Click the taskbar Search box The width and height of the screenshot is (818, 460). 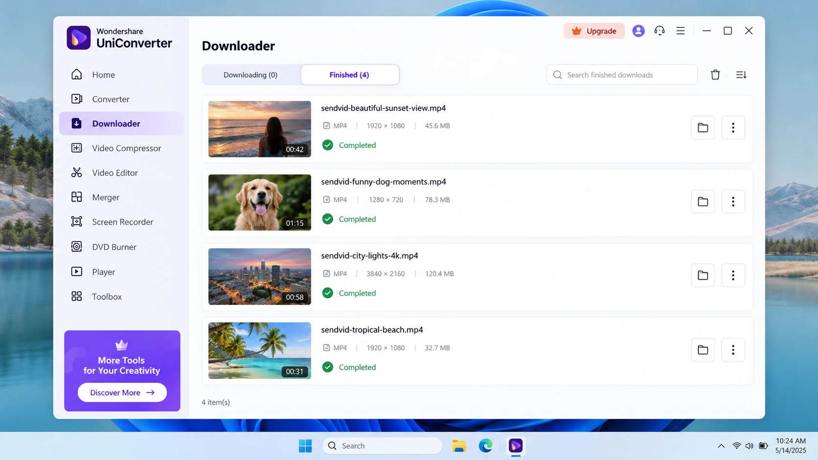pos(382,446)
